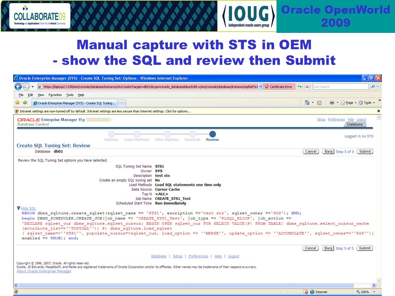Image resolution: width=395 pixels, height=296 pixels.
Task: Click the top Submit button
Action: pyautogui.click(x=365, y=152)
